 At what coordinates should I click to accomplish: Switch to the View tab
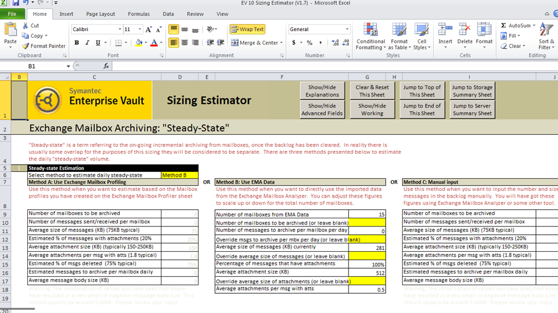tap(222, 14)
